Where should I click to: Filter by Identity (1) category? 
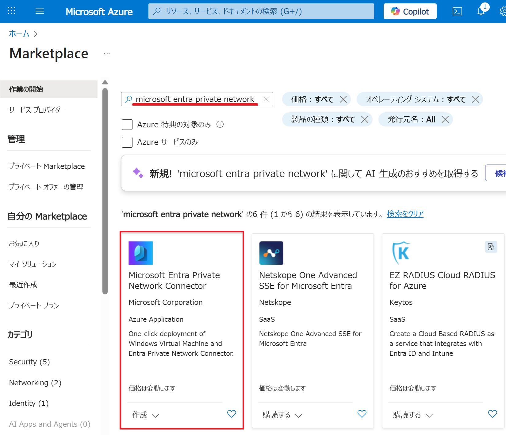click(x=29, y=403)
